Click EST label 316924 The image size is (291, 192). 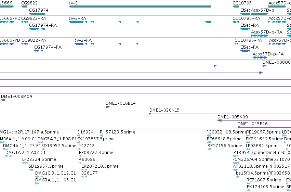pos(85,132)
